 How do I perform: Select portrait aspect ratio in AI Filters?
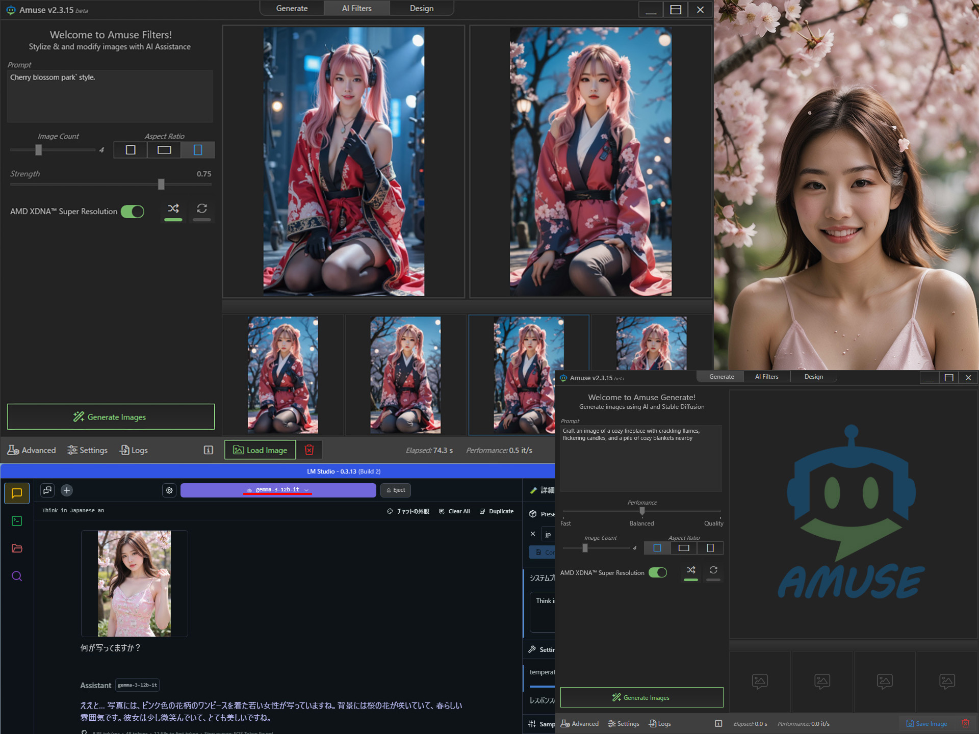point(198,150)
